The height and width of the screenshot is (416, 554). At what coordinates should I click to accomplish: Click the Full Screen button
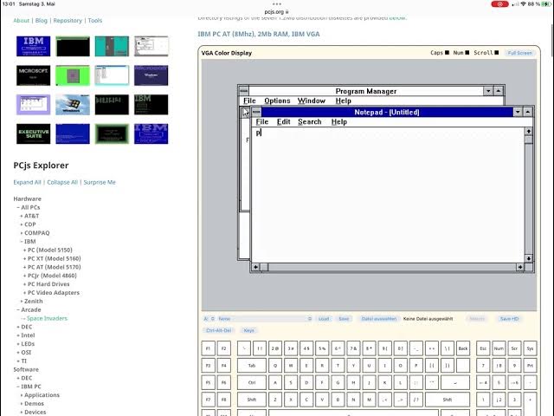click(519, 53)
